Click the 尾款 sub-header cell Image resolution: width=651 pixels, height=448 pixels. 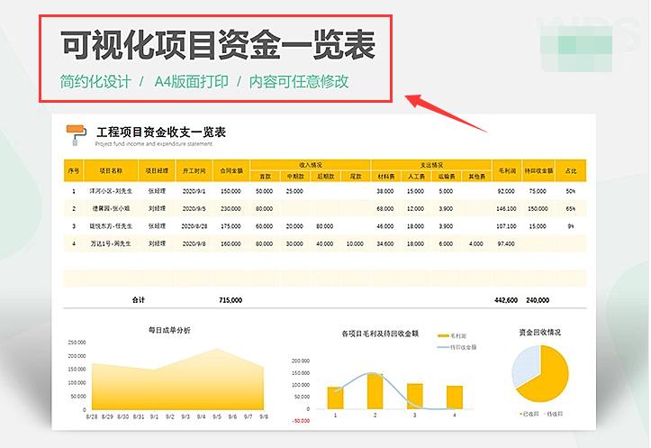pos(356,176)
